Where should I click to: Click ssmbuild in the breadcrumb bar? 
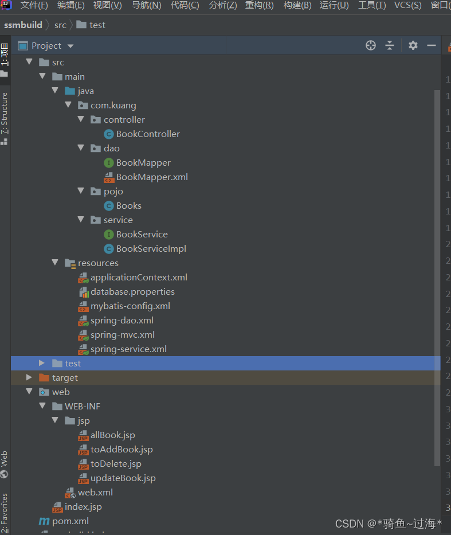pyautogui.click(x=23, y=25)
